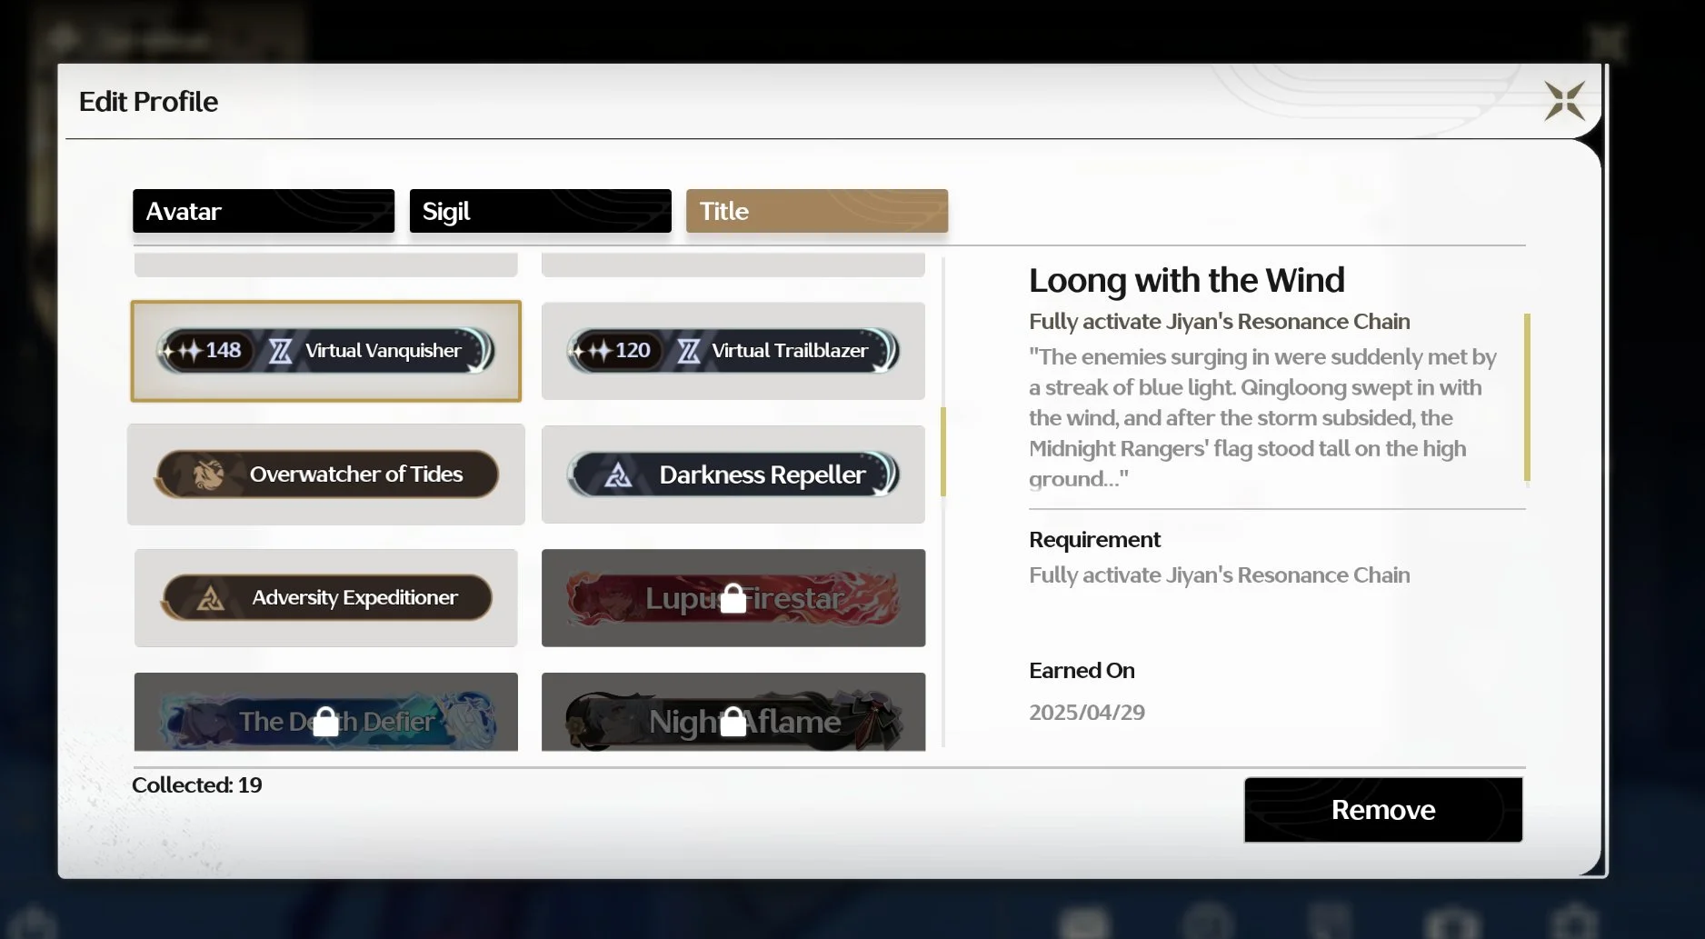Image resolution: width=1705 pixels, height=939 pixels.
Task: Select the Title tab
Action: pos(816,211)
